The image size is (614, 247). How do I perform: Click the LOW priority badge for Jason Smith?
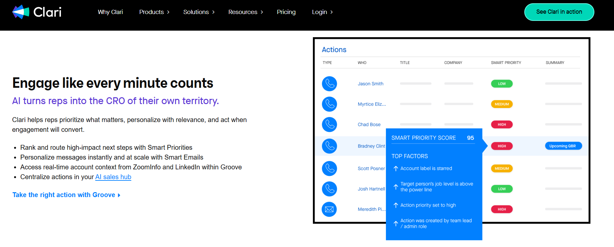[502, 84]
